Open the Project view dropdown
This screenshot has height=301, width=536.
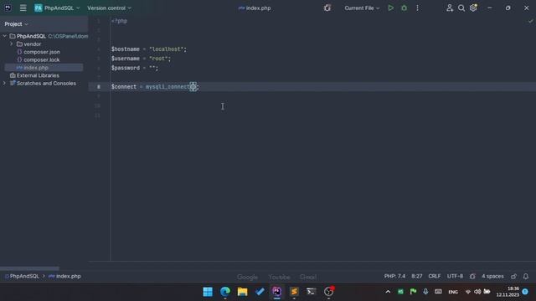pyautogui.click(x=16, y=24)
